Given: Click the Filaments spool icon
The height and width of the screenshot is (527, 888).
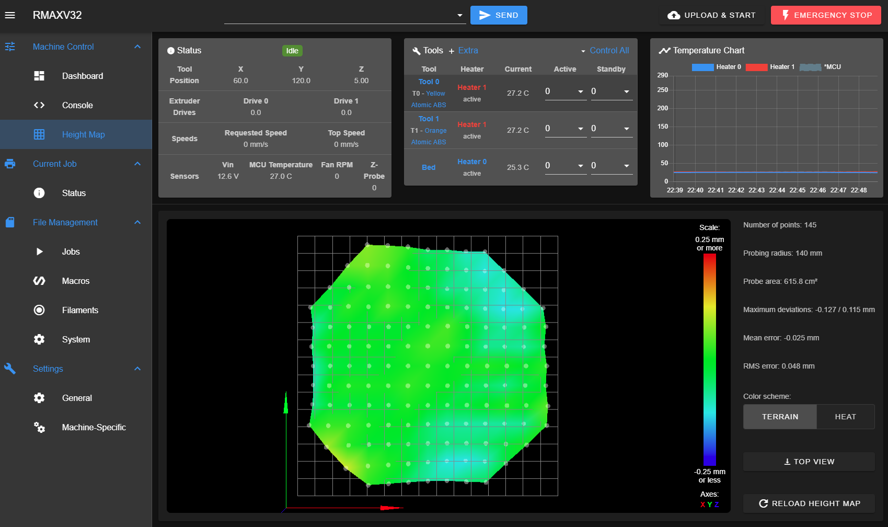Looking at the screenshot, I should tap(39, 310).
